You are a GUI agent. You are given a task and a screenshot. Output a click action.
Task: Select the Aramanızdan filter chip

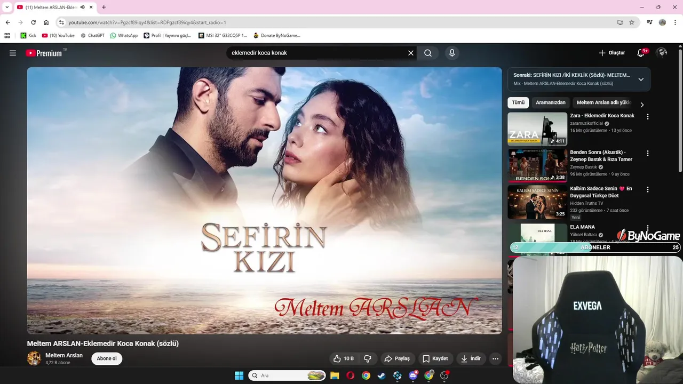point(551,102)
